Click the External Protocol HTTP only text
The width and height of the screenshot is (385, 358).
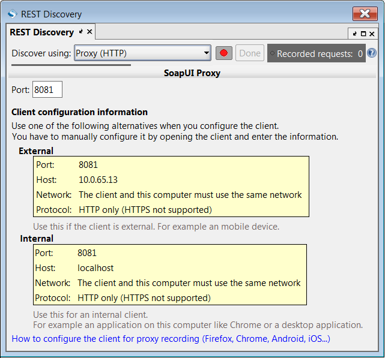(145, 210)
